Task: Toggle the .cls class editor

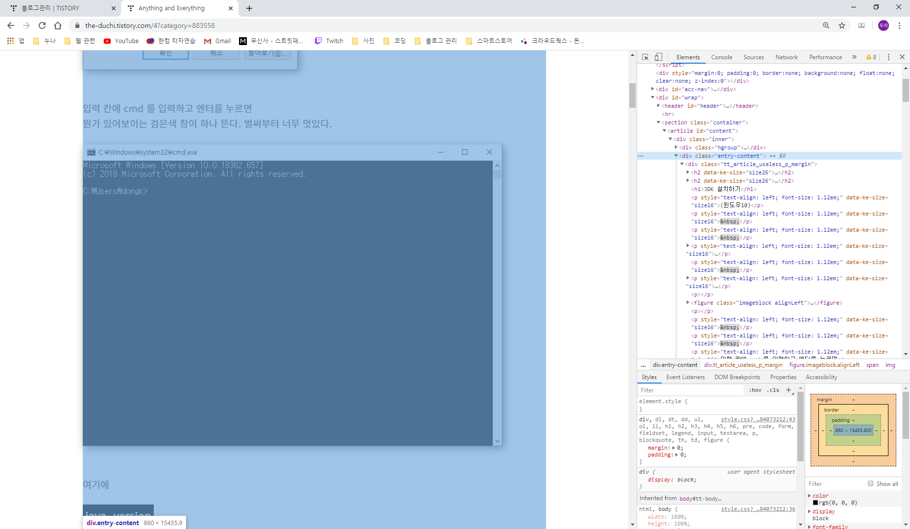Action: pyautogui.click(x=773, y=390)
